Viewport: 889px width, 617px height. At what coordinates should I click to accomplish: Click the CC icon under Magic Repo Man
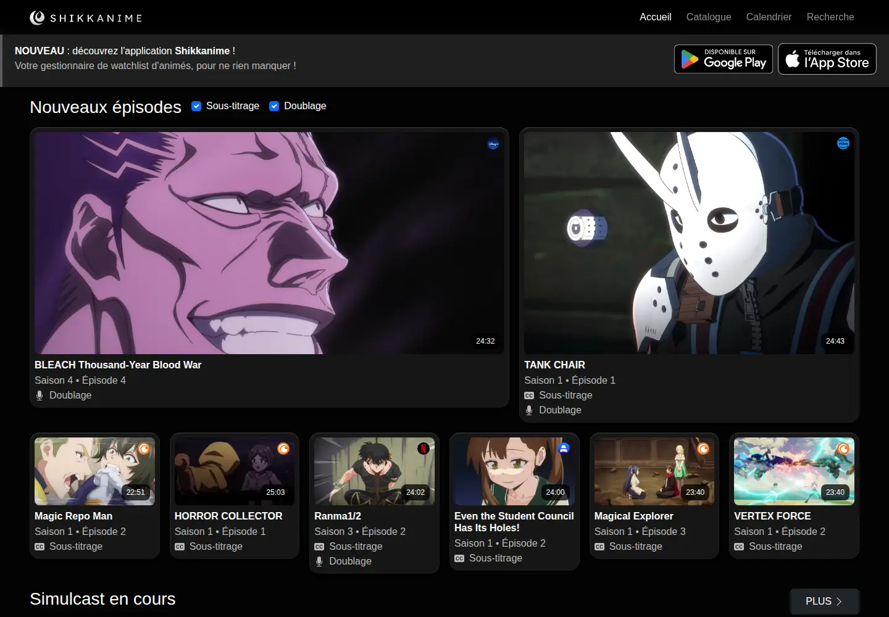pos(40,547)
